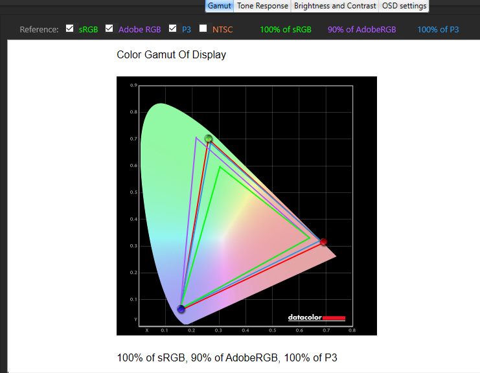
Task: Click the green primary marker on chart
Action: 209,139
